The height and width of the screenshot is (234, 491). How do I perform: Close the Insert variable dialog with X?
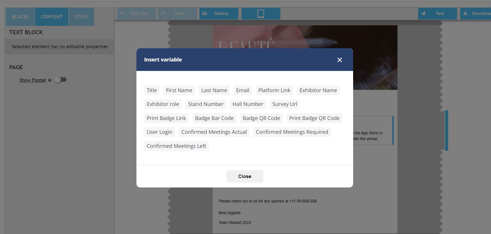click(x=340, y=60)
